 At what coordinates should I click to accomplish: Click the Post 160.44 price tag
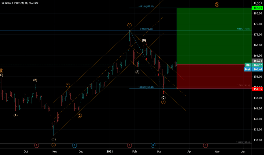(x=254, y=69)
